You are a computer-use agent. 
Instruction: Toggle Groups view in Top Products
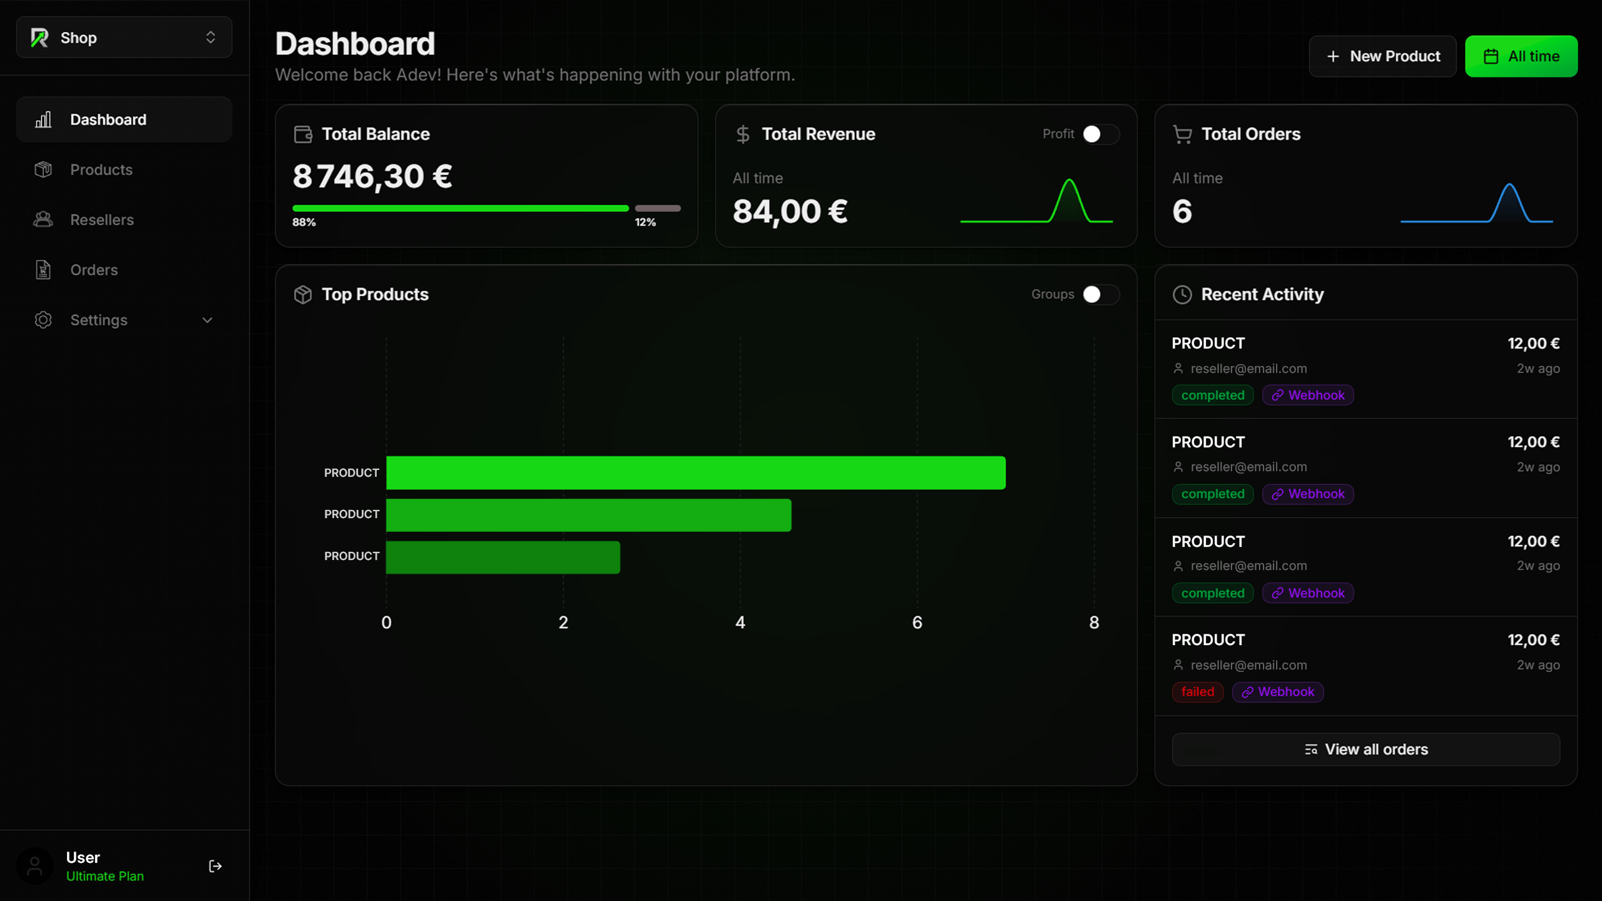[1099, 294]
